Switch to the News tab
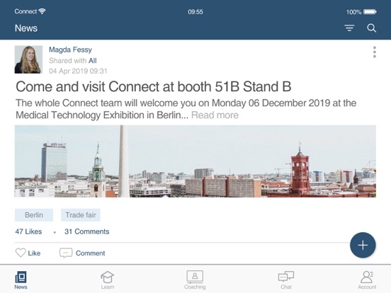 pos(21,280)
